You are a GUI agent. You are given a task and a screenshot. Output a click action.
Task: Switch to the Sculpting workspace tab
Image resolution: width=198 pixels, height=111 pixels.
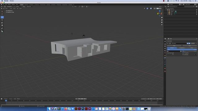tap(31, 5)
